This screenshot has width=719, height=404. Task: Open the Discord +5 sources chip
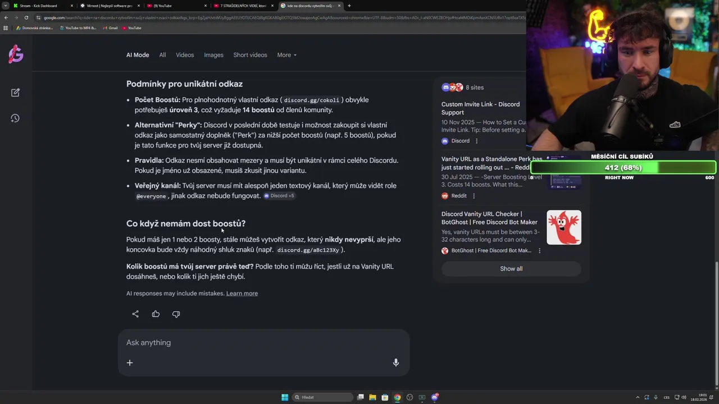(279, 196)
